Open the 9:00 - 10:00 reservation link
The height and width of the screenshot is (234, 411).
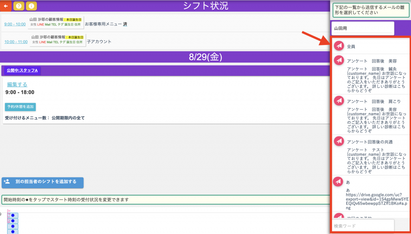[15, 24]
